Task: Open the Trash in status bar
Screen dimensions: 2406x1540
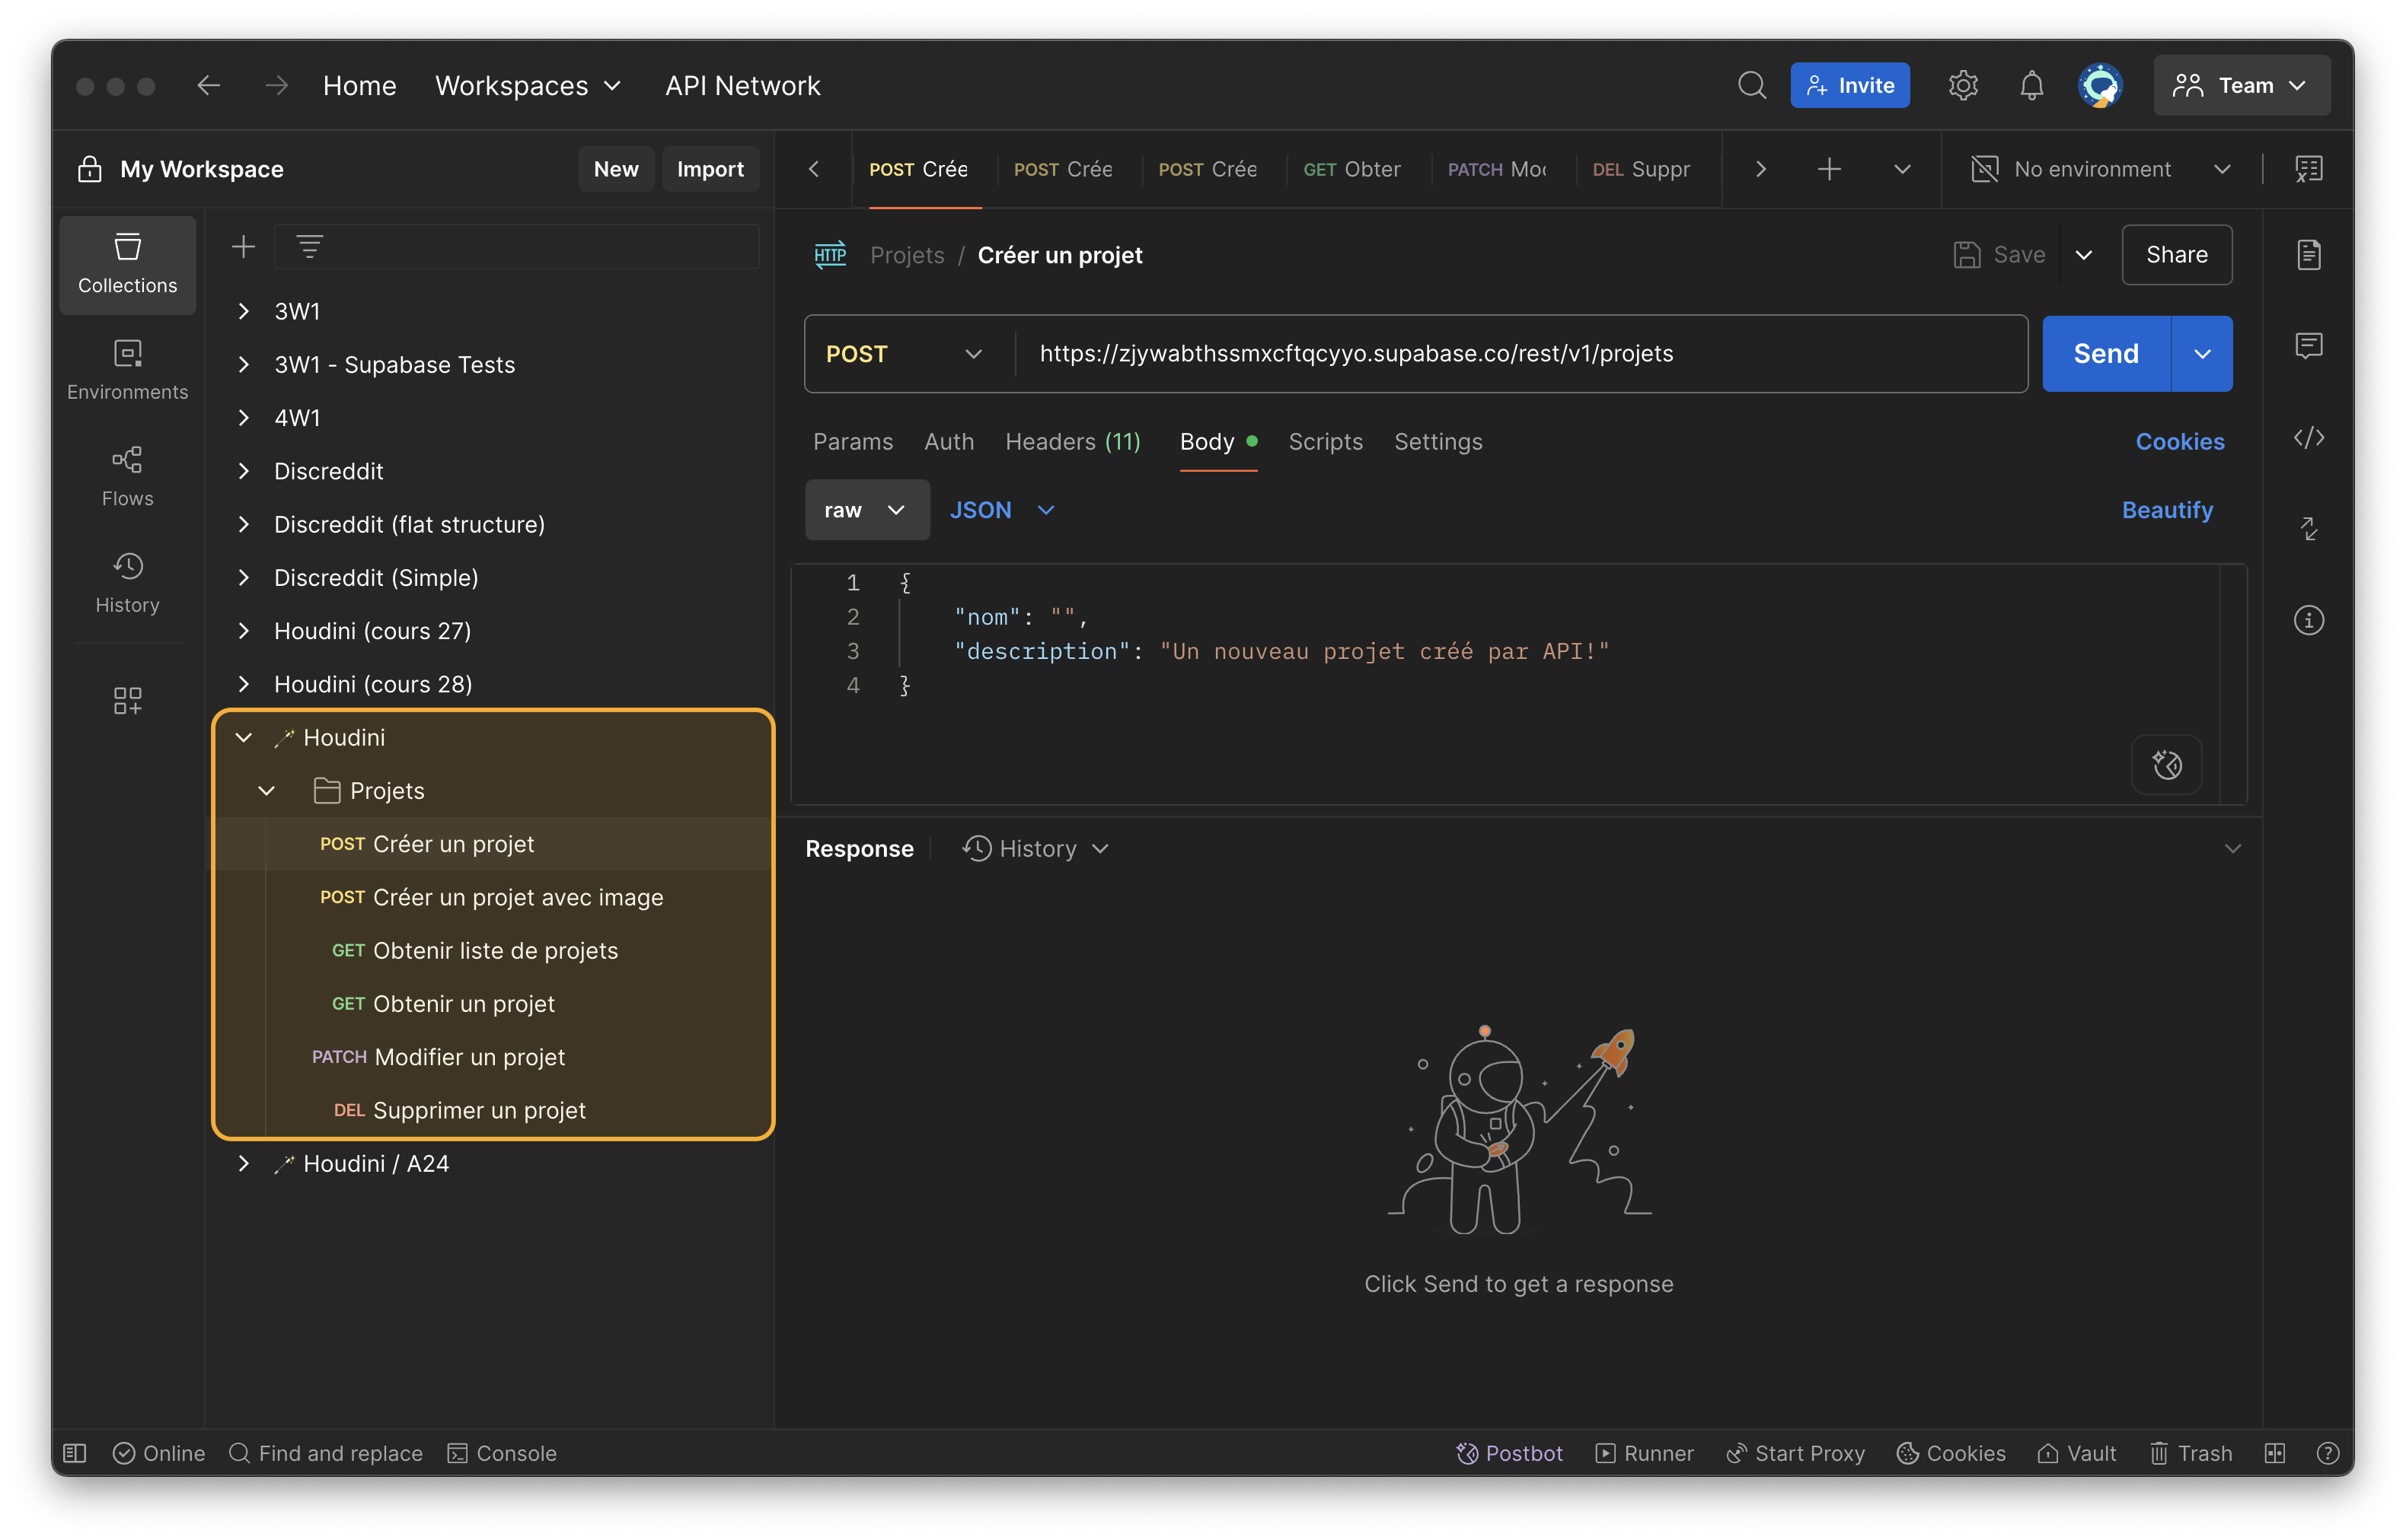Action: [x=2191, y=1453]
